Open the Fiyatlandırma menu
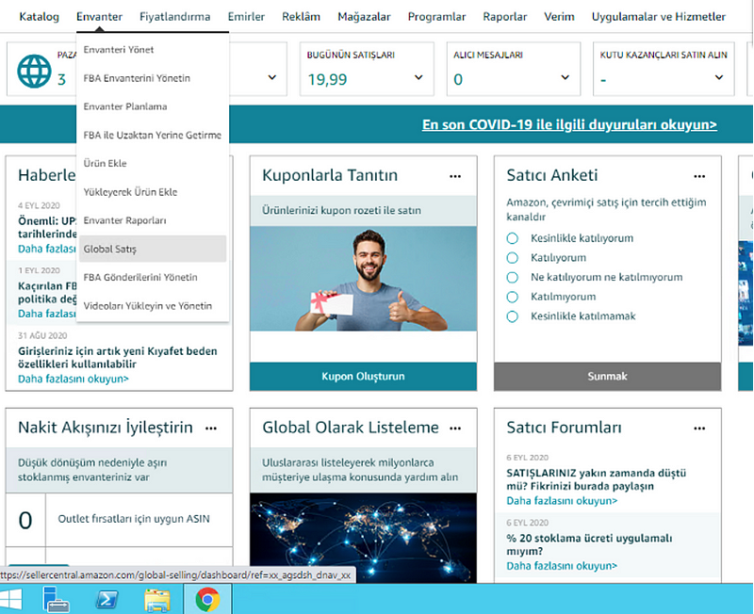 (x=174, y=17)
